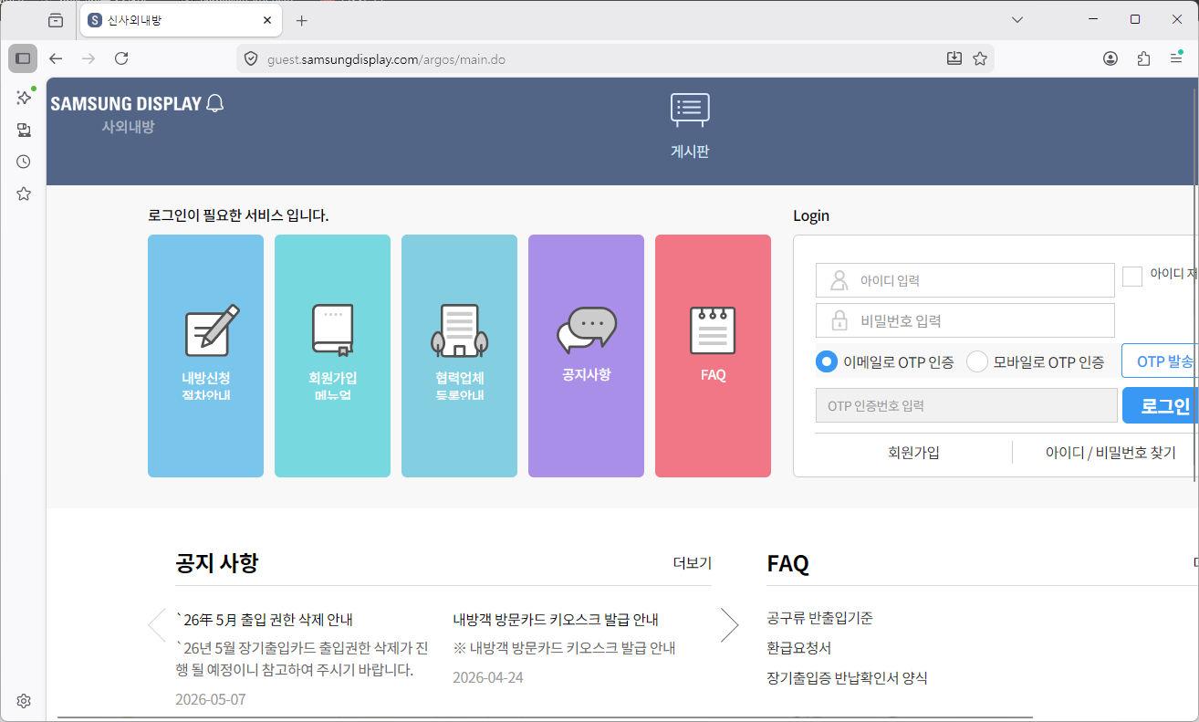This screenshot has width=1199, height=722.
Task: Open bookmarks star in the sidebar
Action: click(x=24, y=194)
